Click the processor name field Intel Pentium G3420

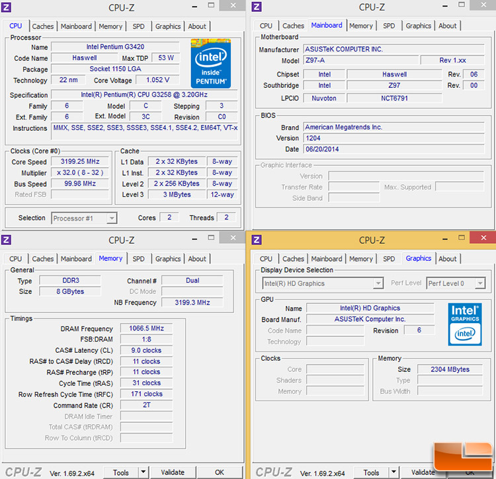click(116, 47)
